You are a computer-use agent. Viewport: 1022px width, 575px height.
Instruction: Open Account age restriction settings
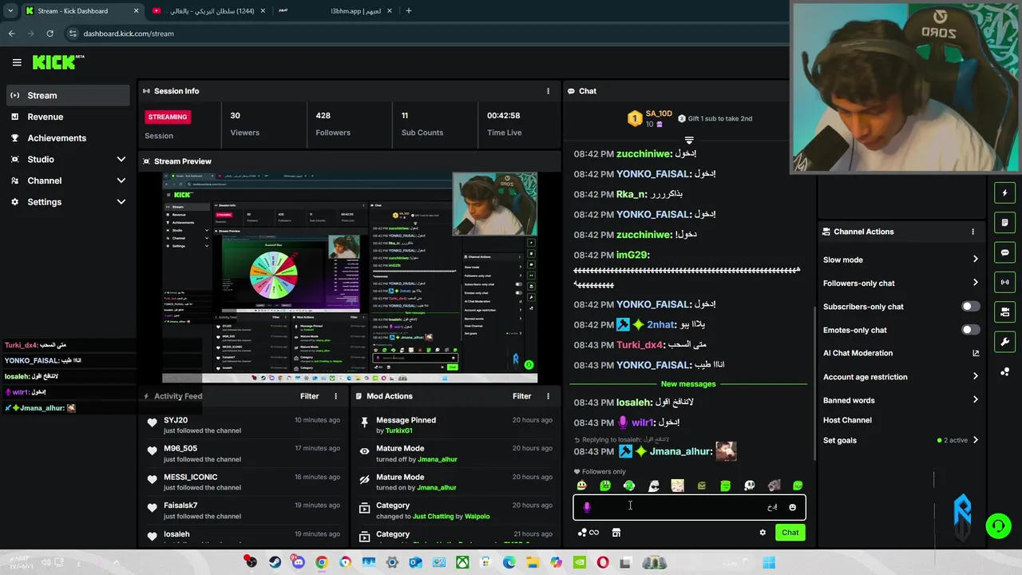(901, 377)
